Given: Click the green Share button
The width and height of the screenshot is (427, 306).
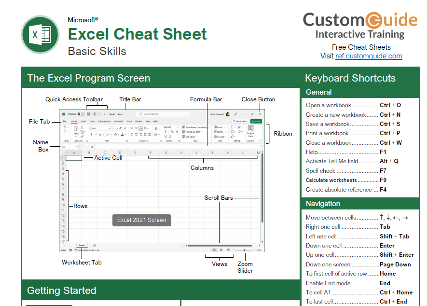Looking at the screenshot, I should point(256,121).
